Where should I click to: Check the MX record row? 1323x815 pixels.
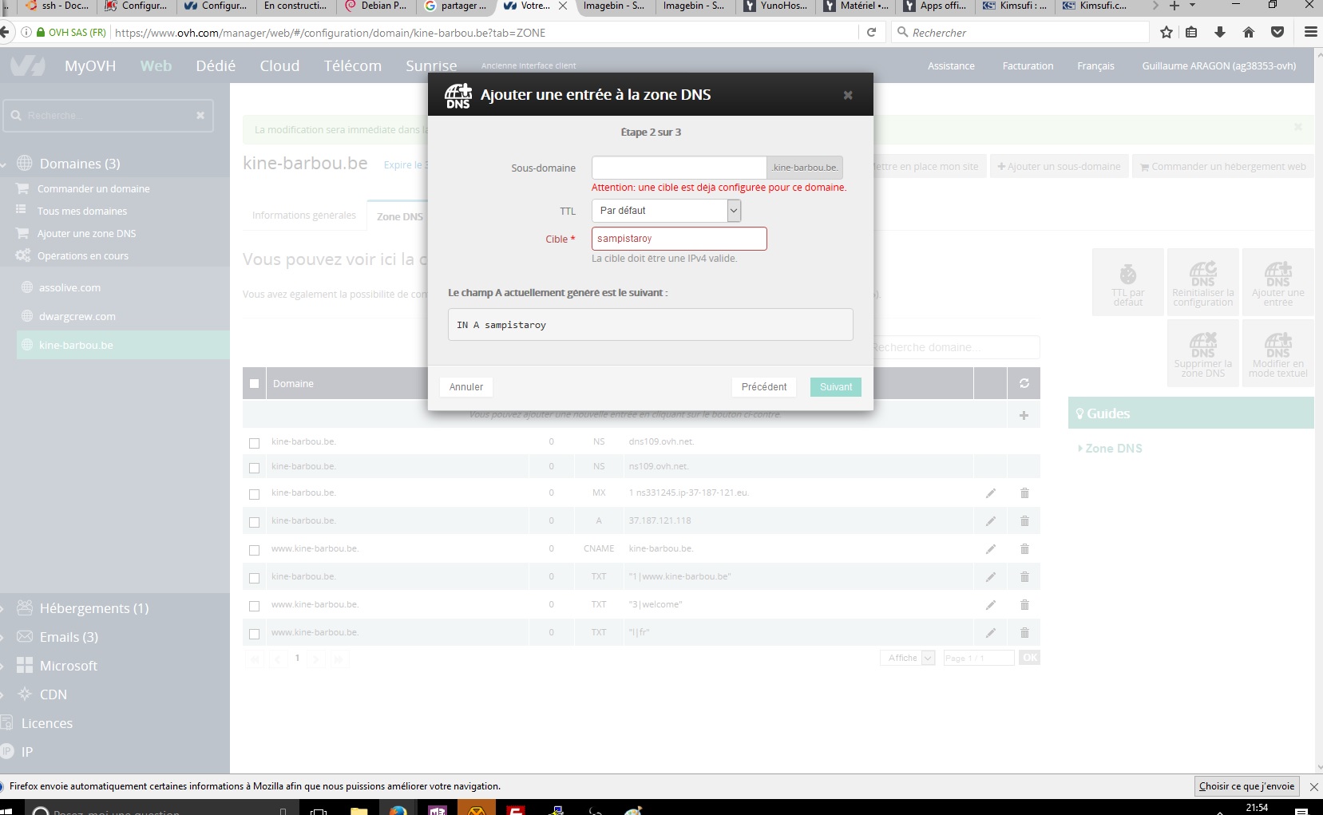(254, 494)
